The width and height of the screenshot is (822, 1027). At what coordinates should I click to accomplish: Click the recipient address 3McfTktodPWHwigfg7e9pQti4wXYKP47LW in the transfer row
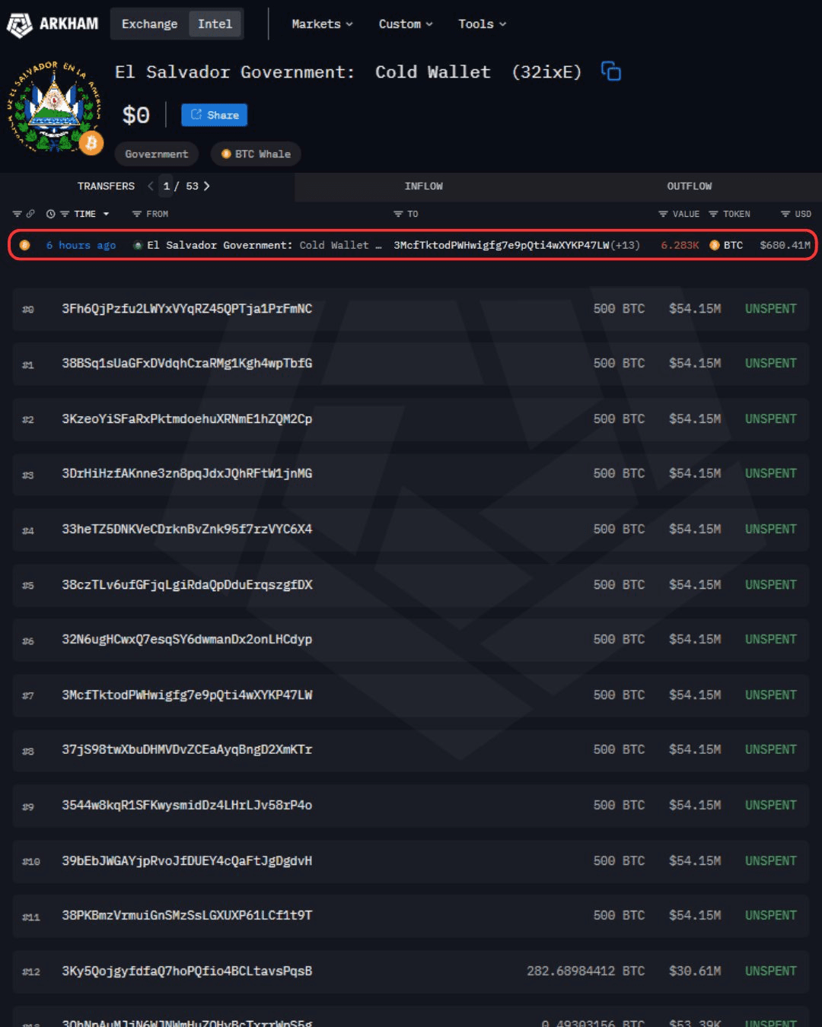coord(502,245)
